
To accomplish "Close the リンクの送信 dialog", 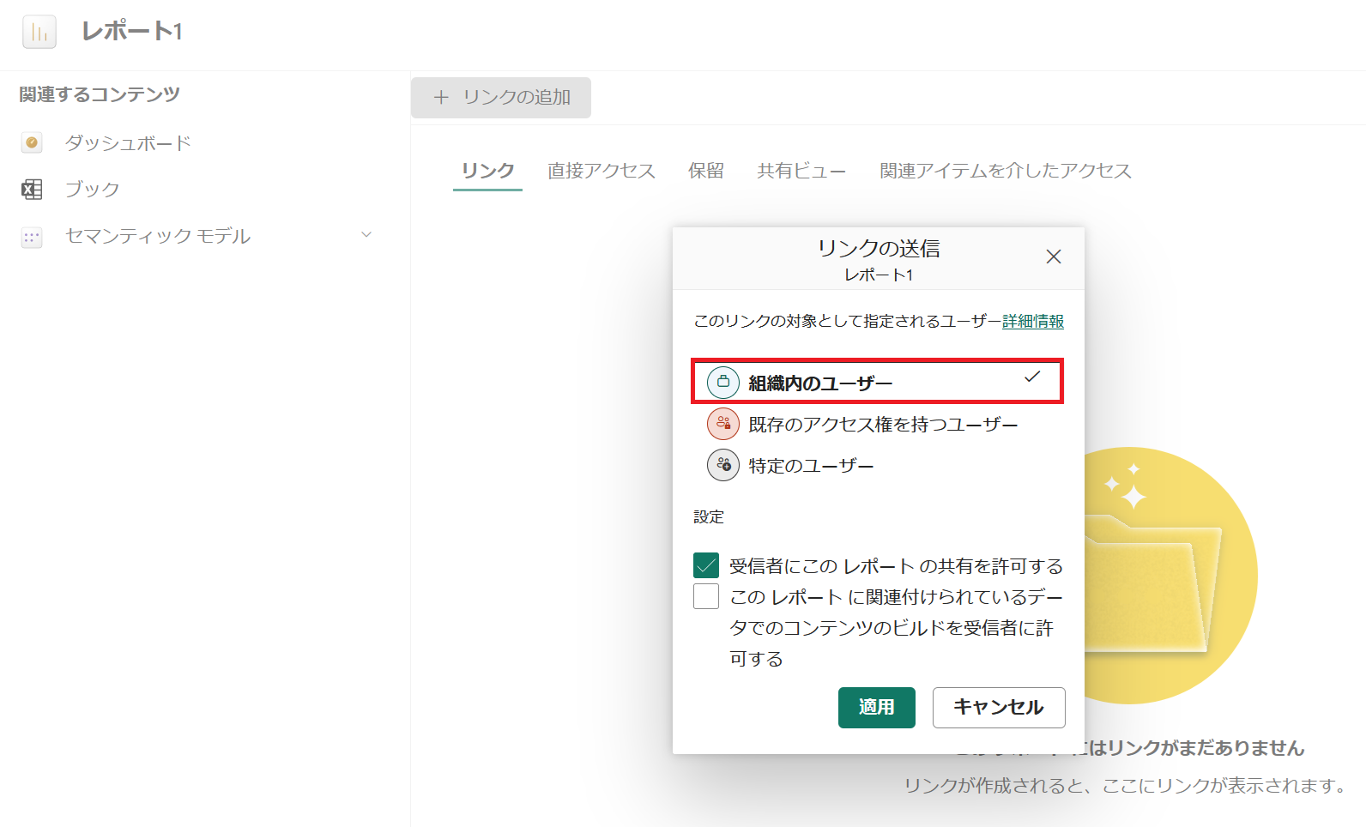I will tap(1054, 257).
